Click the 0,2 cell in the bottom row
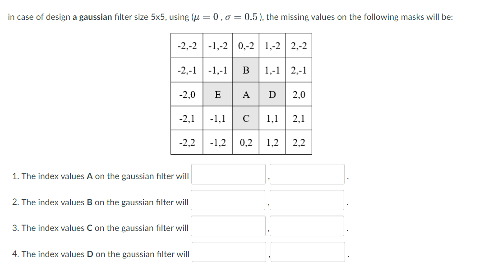Screen dimensions: 484x276 (246, 143)
